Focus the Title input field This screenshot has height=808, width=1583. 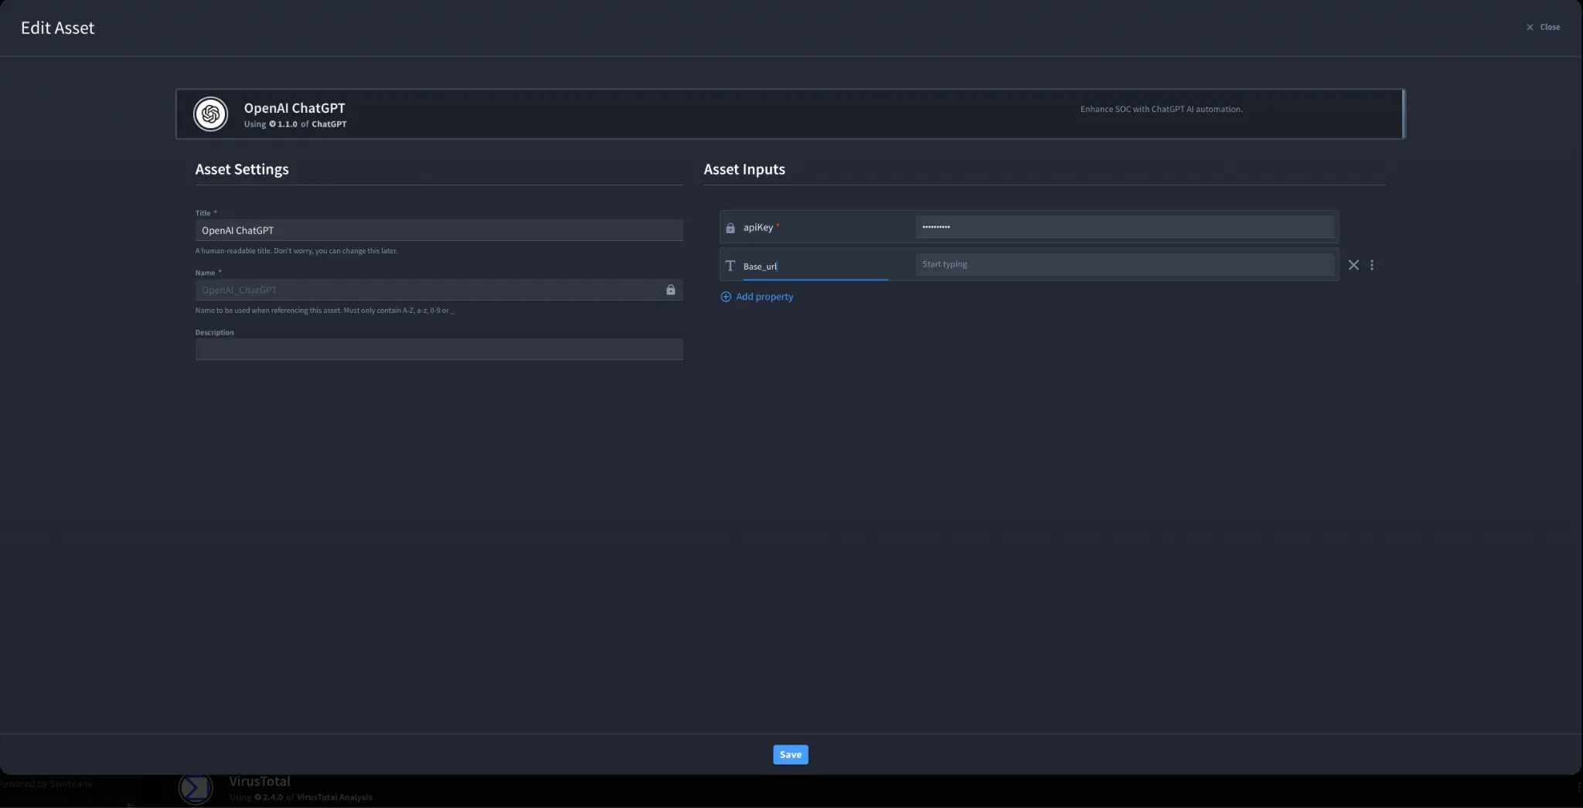tap(439, 230)
